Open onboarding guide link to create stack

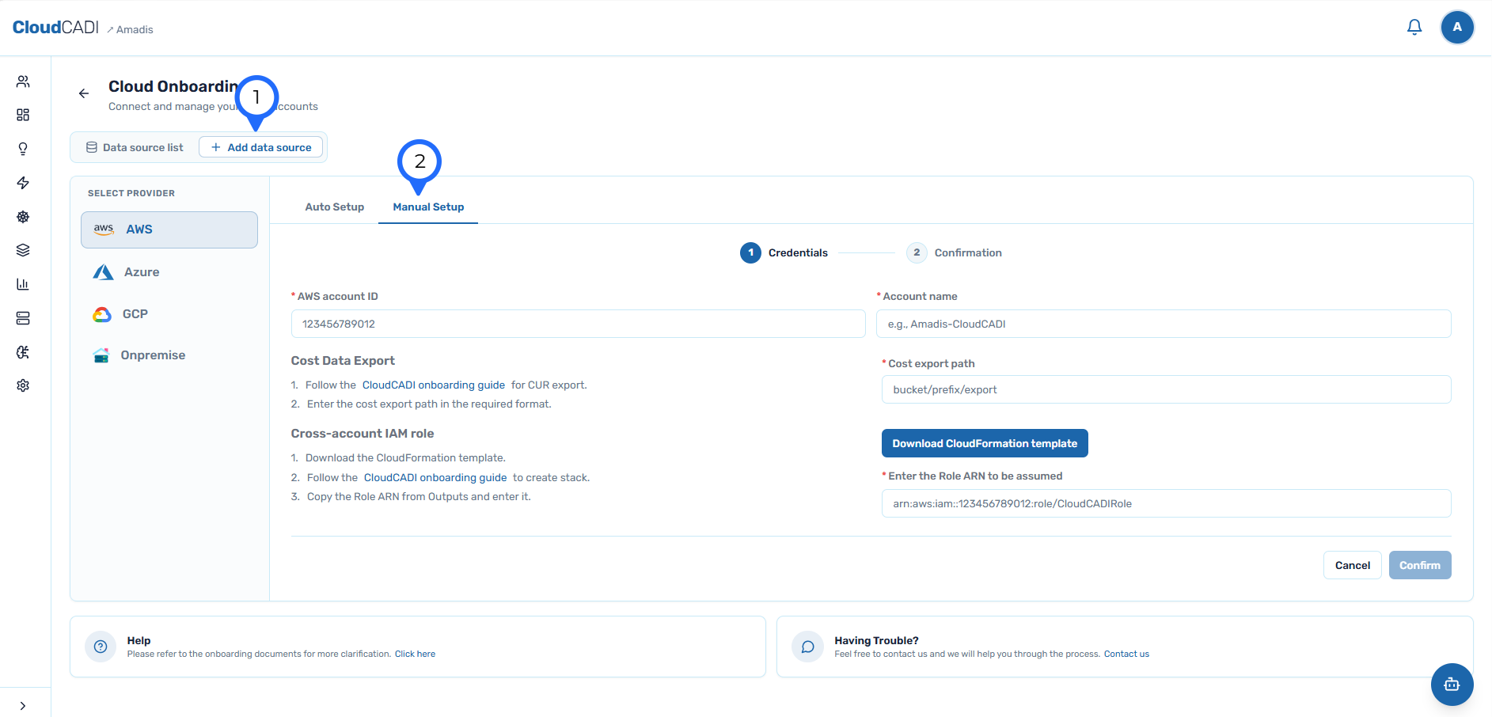pyautogui.click(x=435, y=478)
